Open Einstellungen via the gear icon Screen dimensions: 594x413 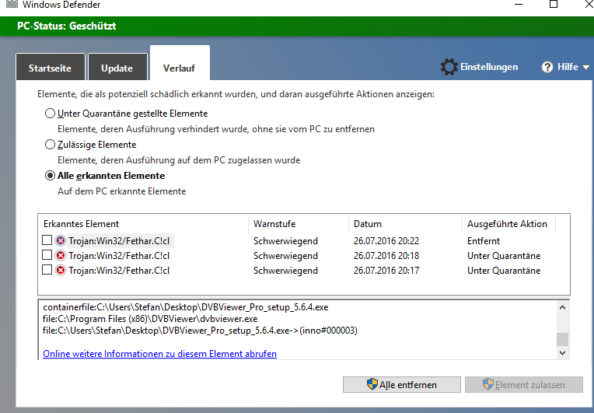449,67
